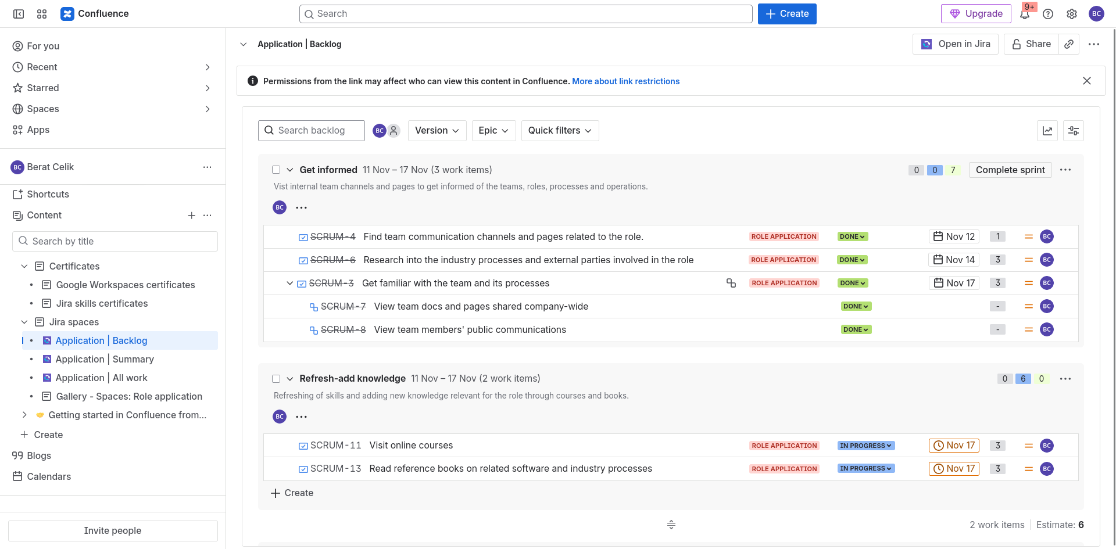Open the notifications bell icon
Screen dimensions: 1116x549
click(1025, 15)
